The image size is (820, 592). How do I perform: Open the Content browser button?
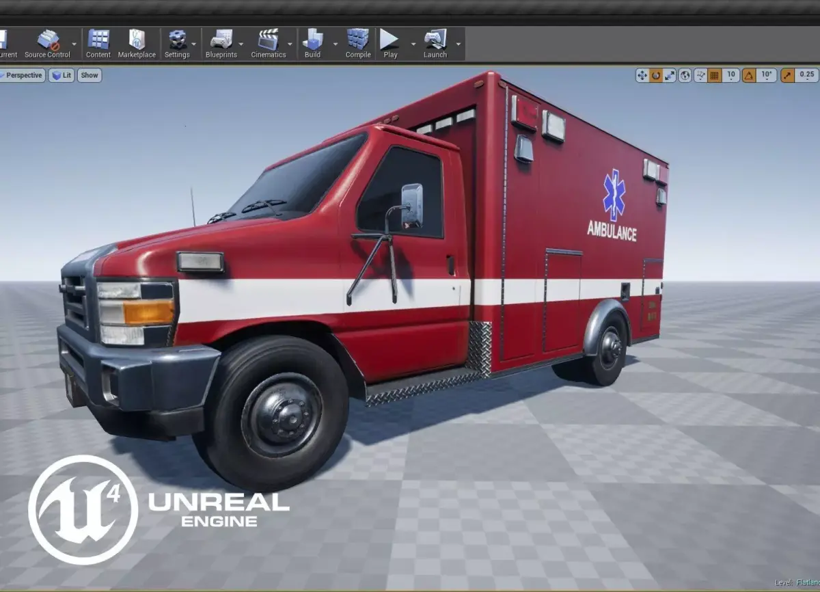click(x=98, y=44)
